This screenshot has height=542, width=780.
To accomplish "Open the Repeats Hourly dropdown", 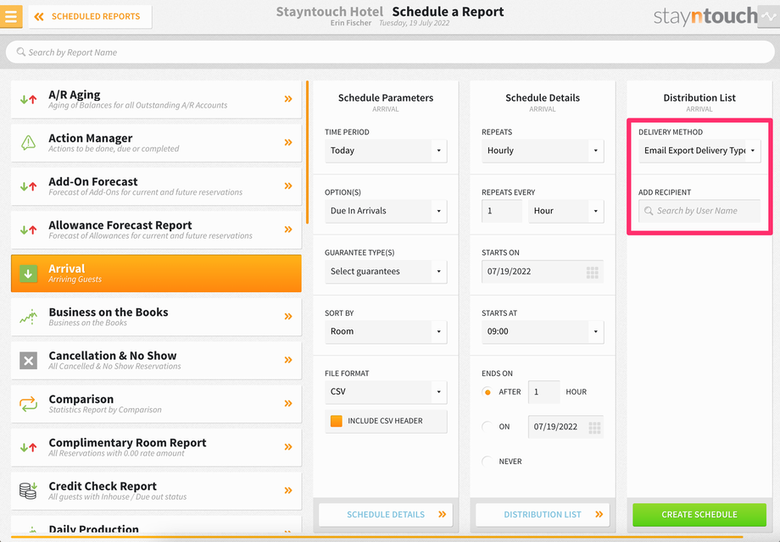I will pyautogui.click(x=543, y=151).
